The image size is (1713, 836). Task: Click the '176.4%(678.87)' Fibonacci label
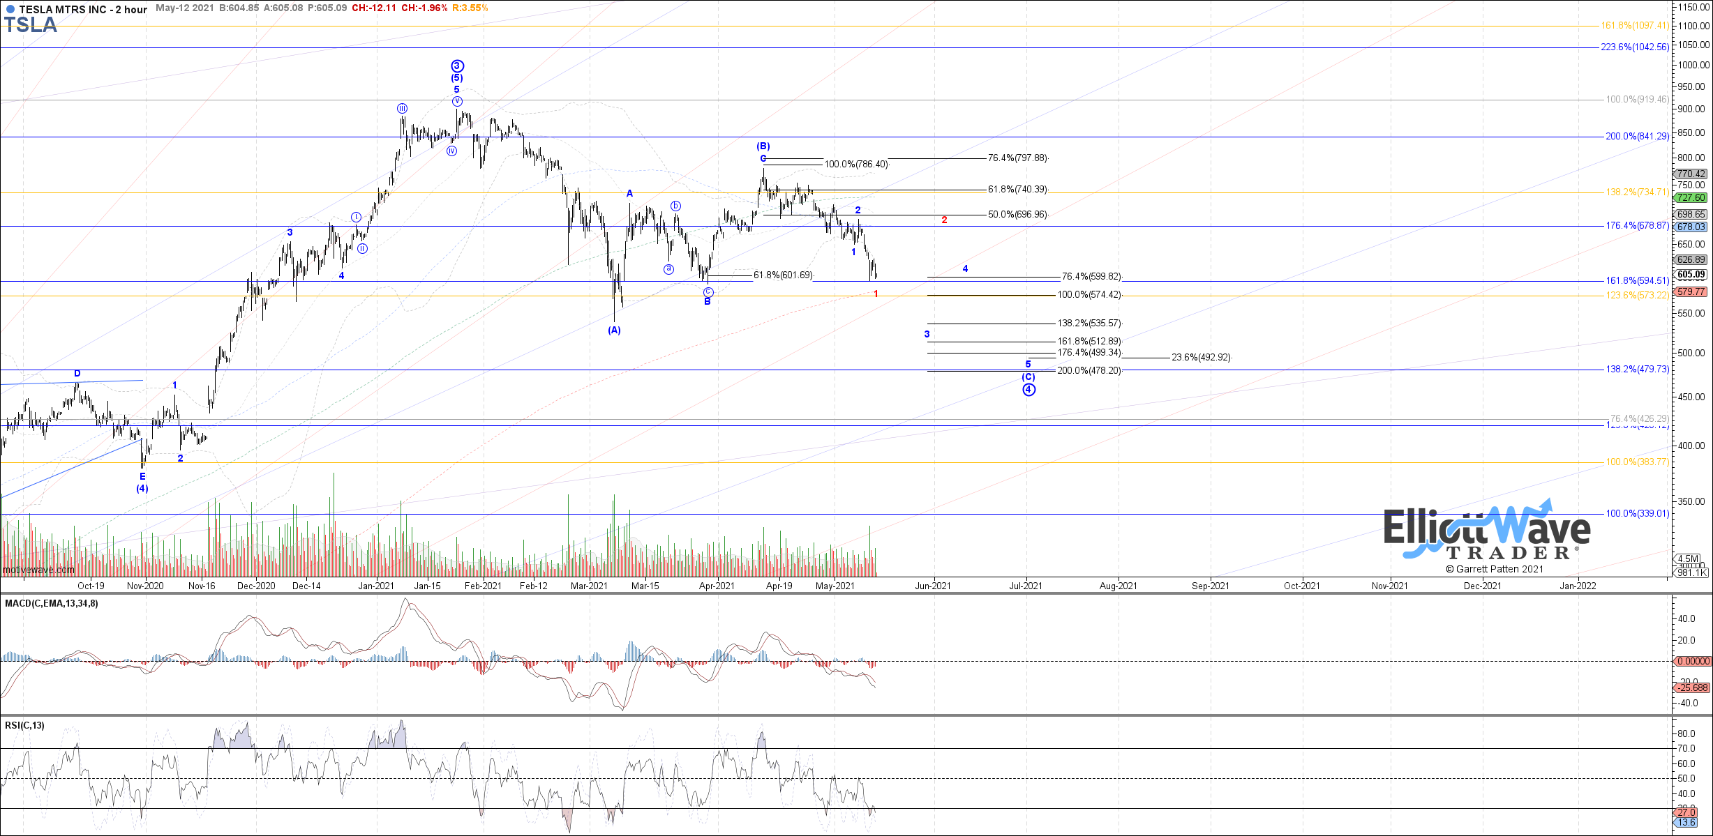(x=1638, y=226)
